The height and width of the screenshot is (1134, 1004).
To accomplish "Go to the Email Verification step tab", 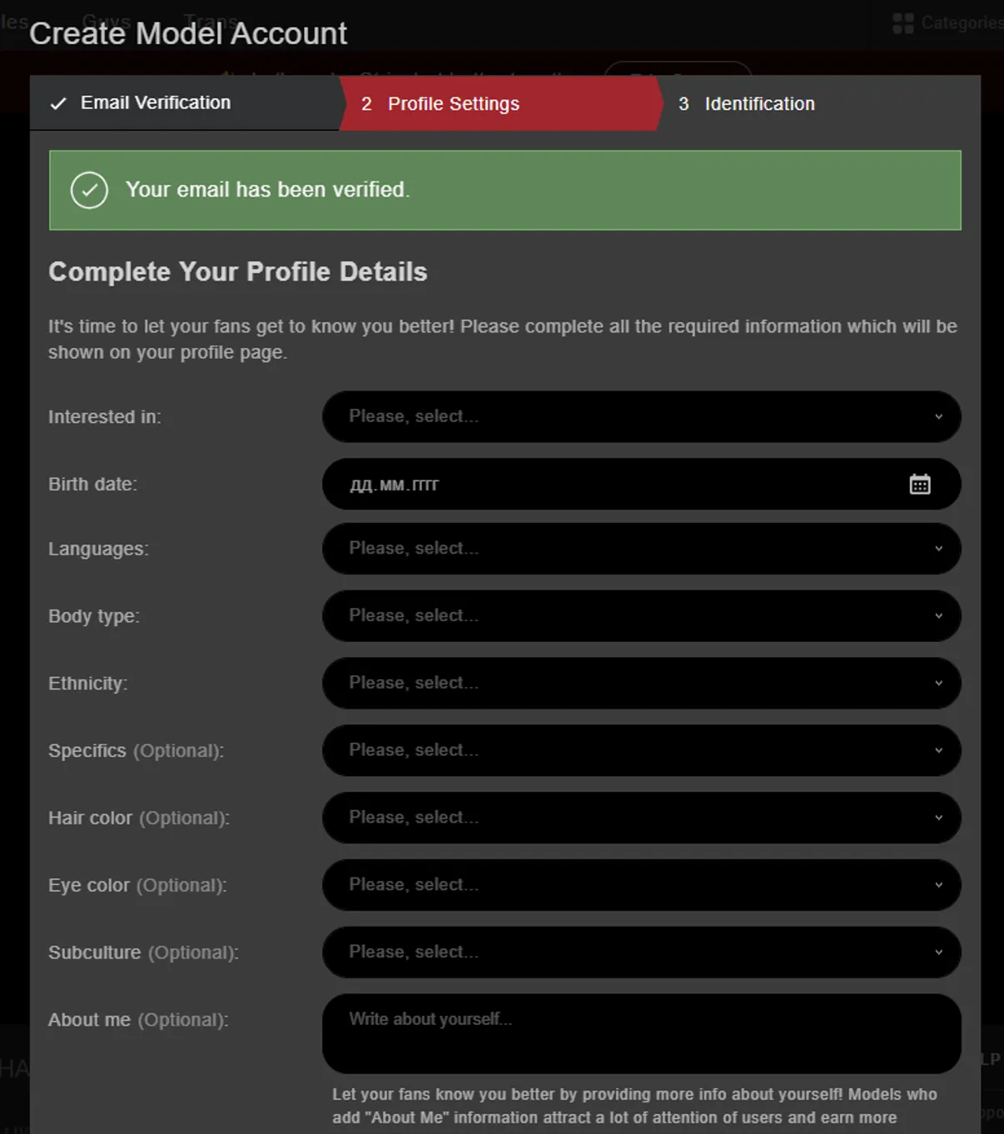I will point(185,103).
